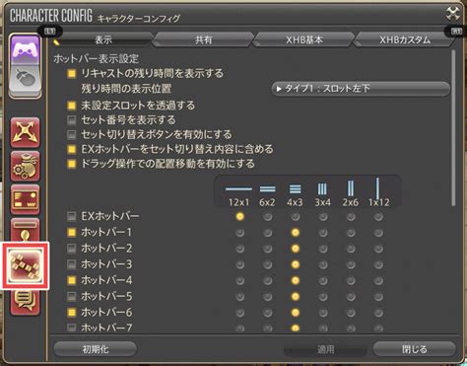Select the 4x3 radio for ホットバー6
This screenshot has height=366, width=467.
point(296,312)
